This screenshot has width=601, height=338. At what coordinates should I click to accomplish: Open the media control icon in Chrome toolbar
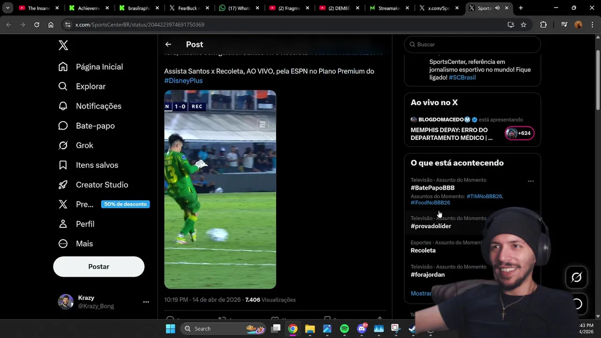tap(564, 24)
